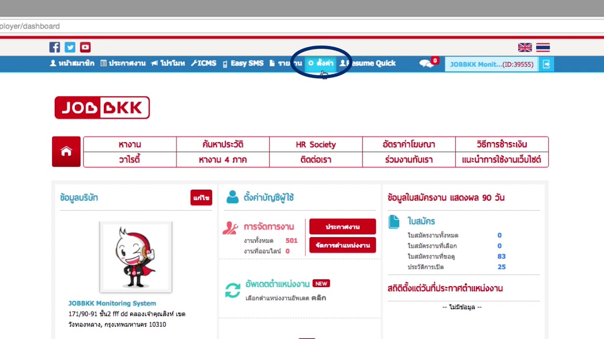Click the red NEW badge
The width and height of the screenshot is (604, 339).
click(321, 283)
